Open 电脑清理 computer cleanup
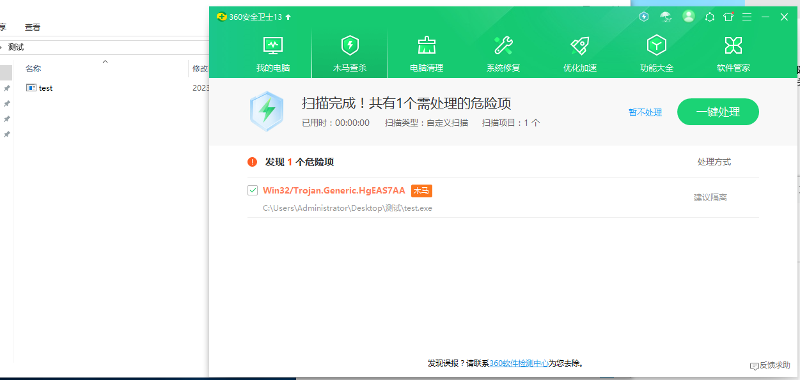This screenshot has height=380, width=800. click(x=426, y=51)
